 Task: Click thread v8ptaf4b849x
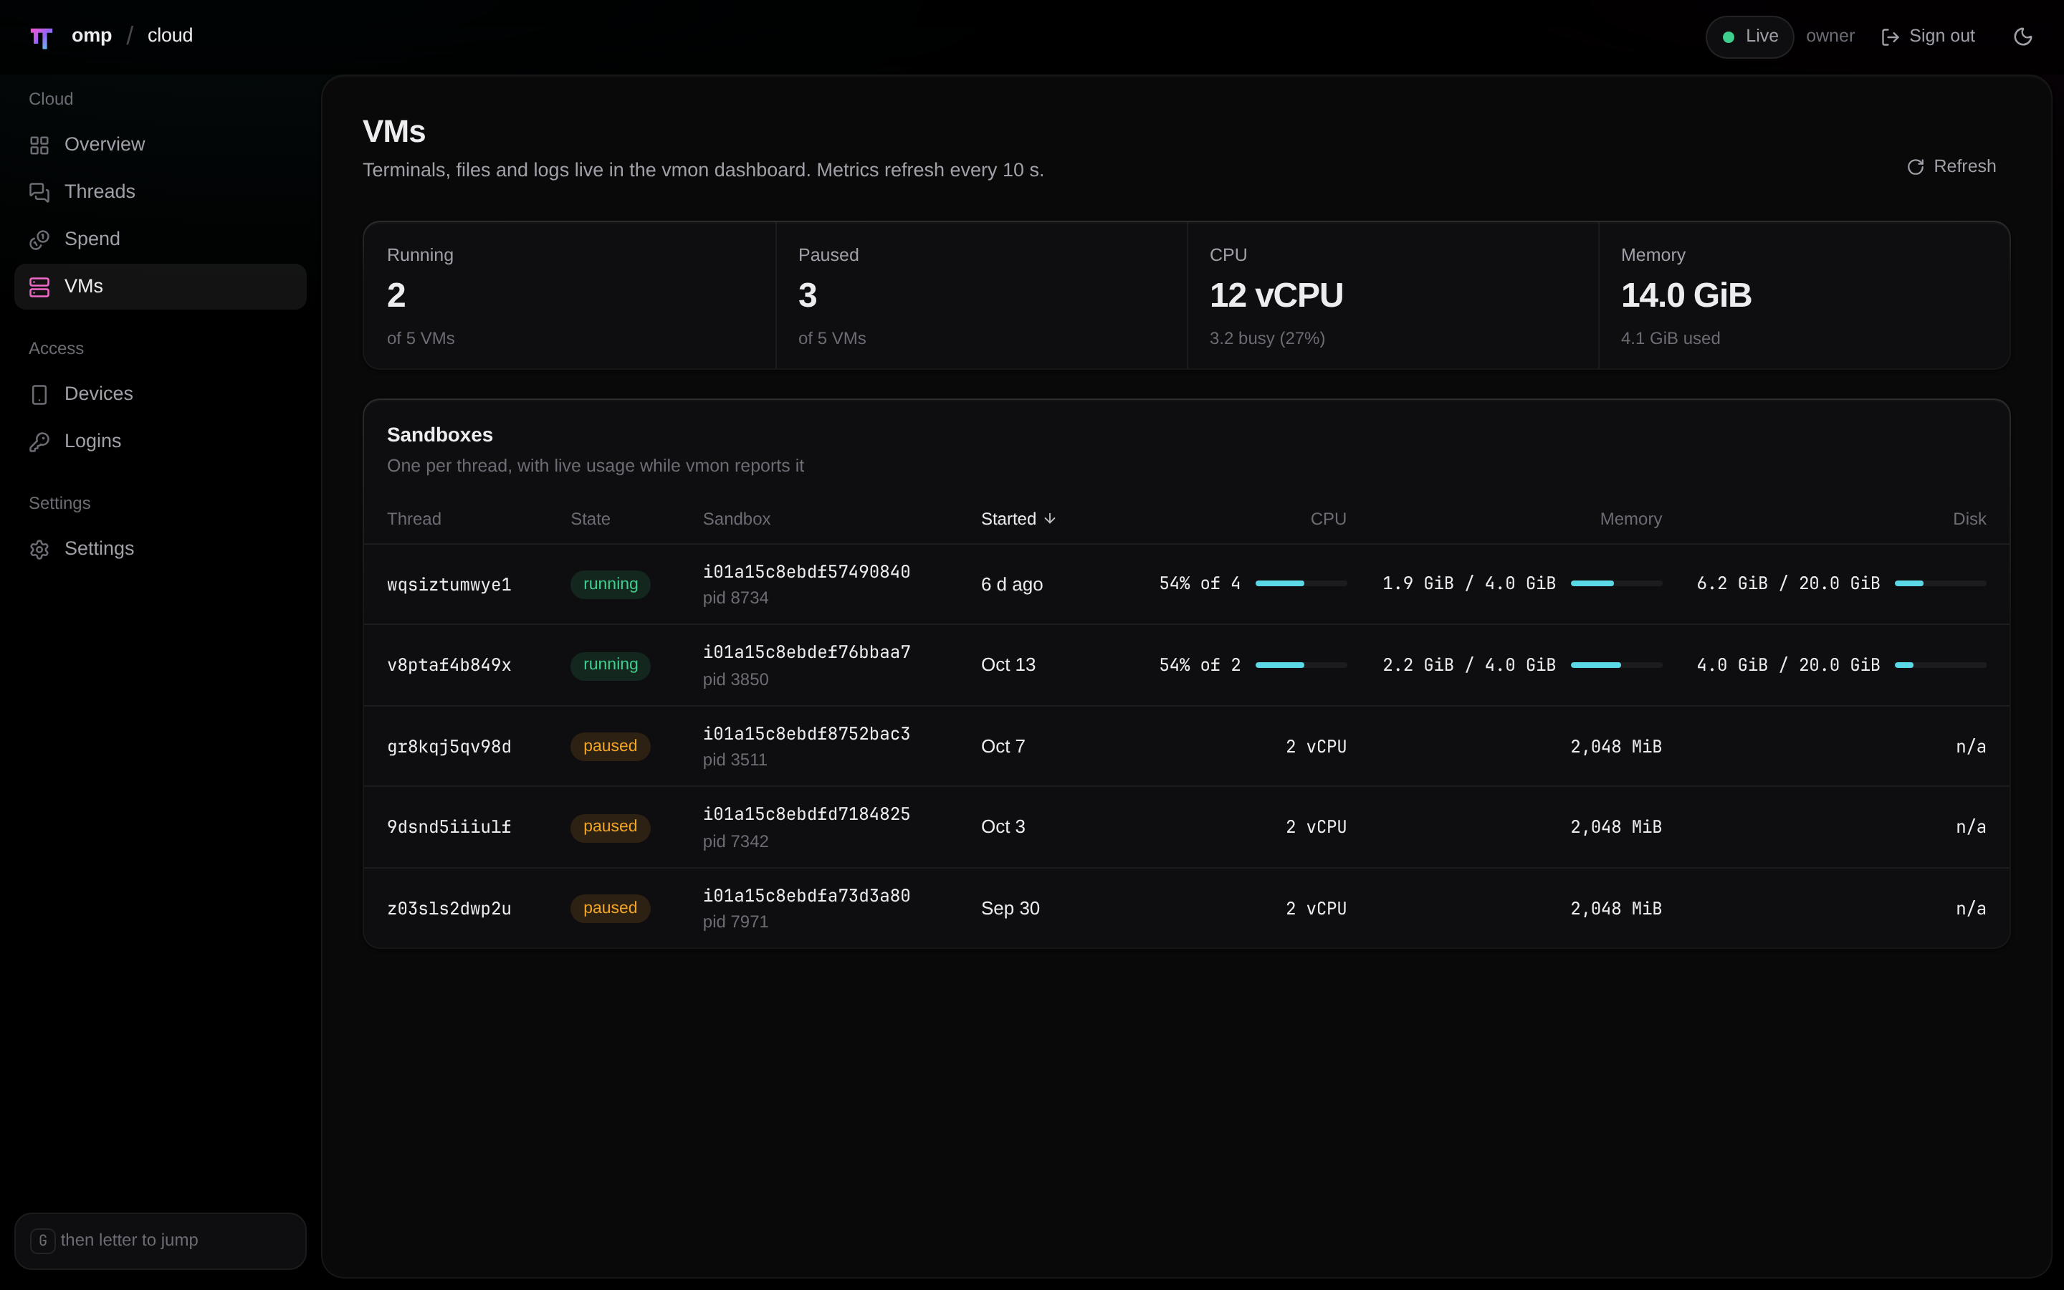coord(449,664)
